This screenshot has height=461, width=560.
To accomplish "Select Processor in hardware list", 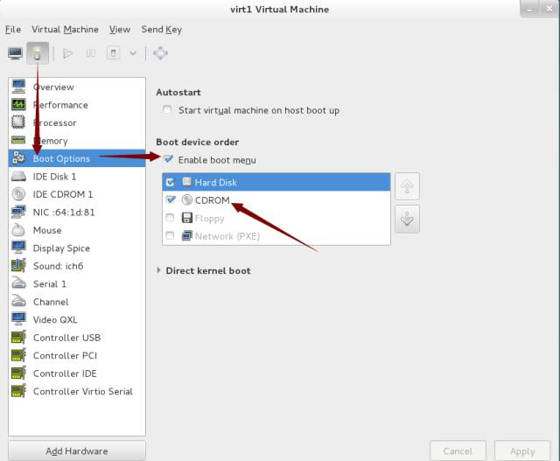I will click(77, 122).
